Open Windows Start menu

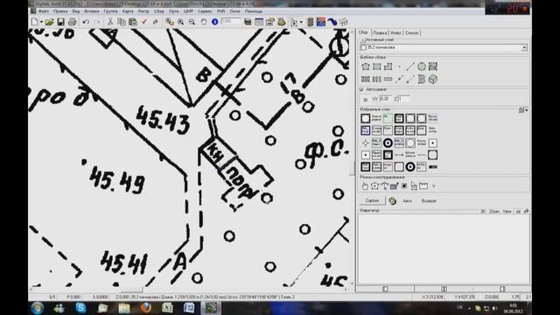coord(38,308)
